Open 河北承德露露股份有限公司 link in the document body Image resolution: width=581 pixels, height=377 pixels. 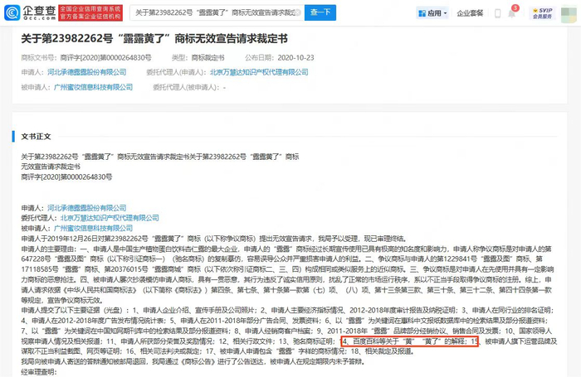[x=86, y=208]
